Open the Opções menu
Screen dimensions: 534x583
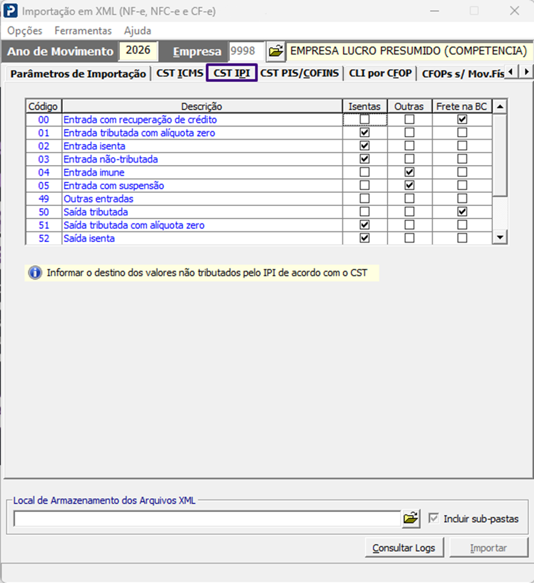[25, 31]
